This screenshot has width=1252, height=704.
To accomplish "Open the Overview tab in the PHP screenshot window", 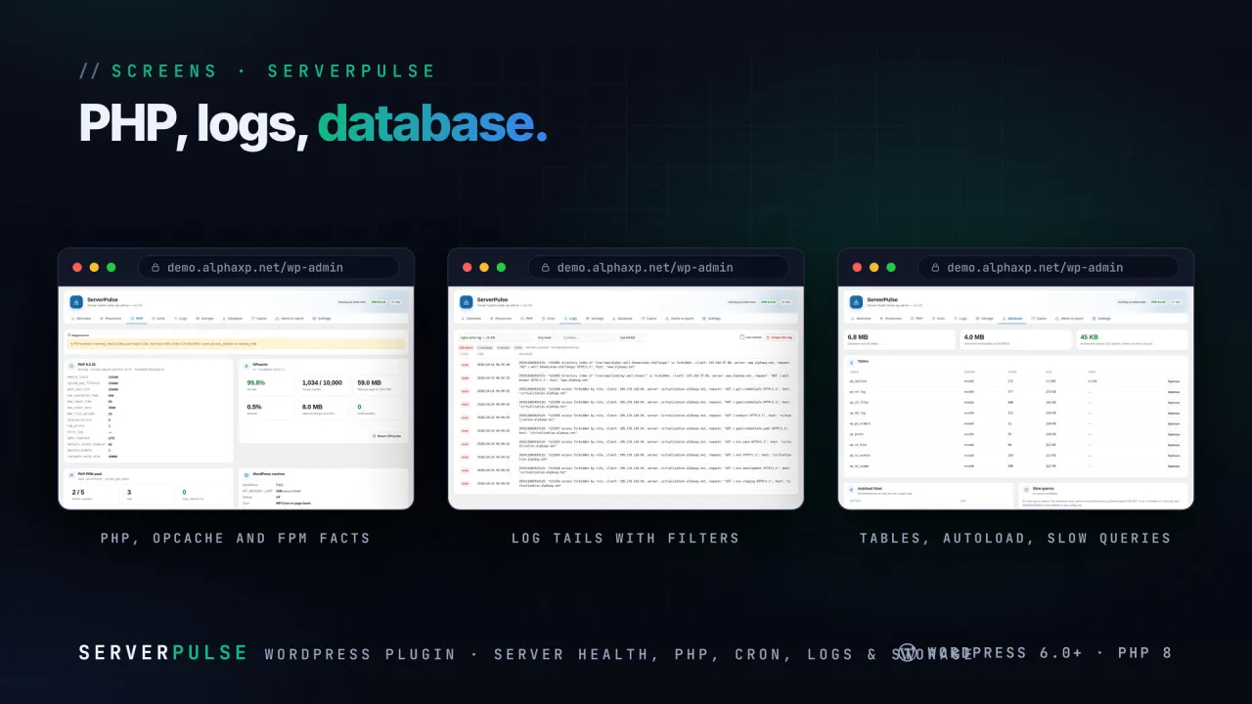I will click(x=82, y=319).
